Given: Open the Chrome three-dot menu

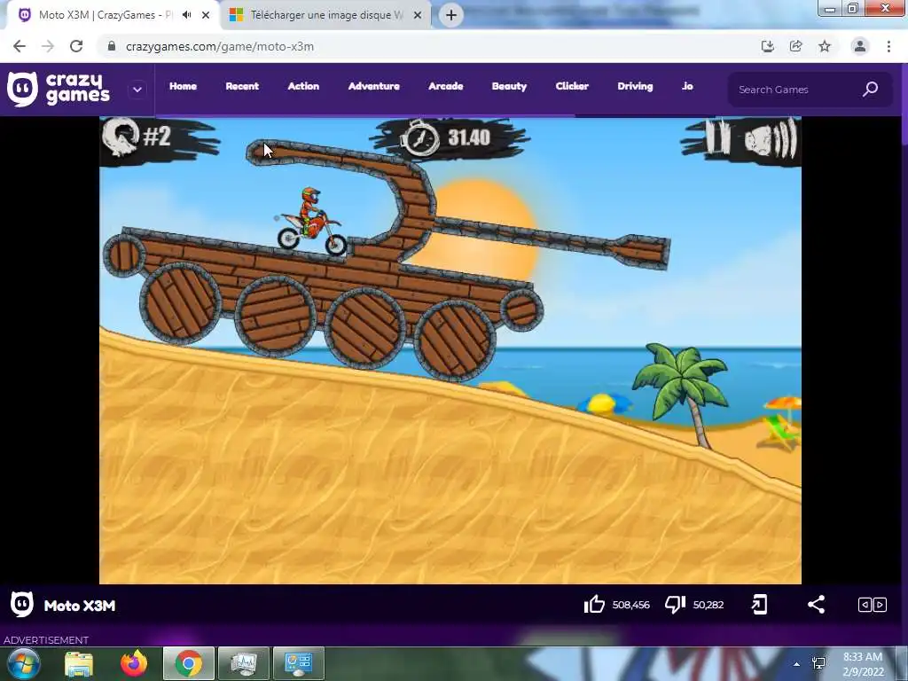Looking at the screenshot, I should tap(888, 46).
